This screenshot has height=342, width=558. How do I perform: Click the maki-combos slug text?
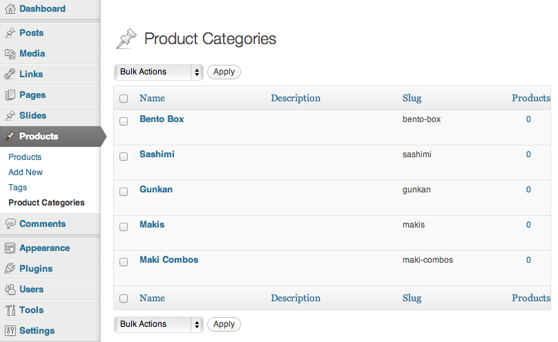[x=427, y=260]
